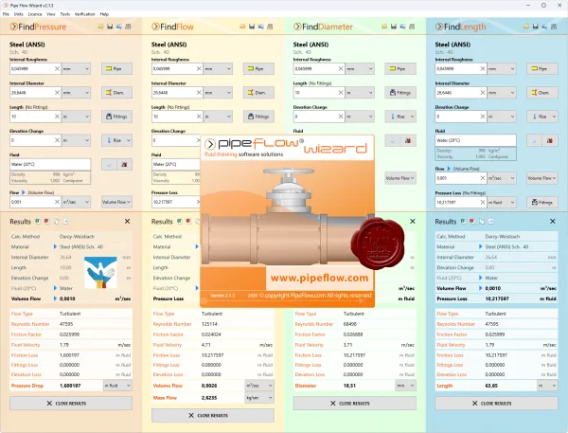The image size is (568, 433).
Task: Click Diam. button in FindFlow panel
Action: (x=258, y=93)
